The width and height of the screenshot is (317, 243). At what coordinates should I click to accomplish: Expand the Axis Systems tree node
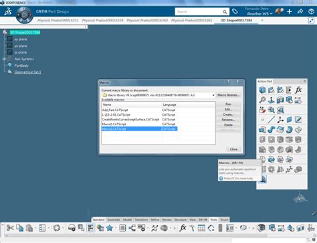pos(4,59)
